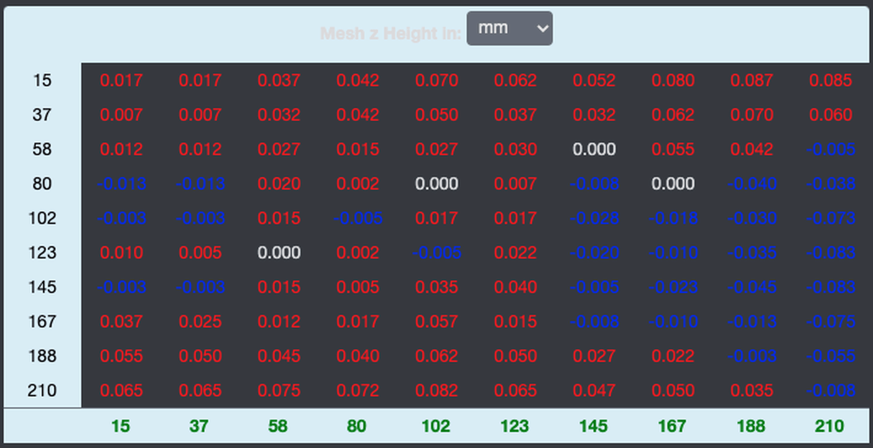Click -0.045 in row 145, column 188
This screenshot has width=873, height=448.
click(752, 287)
